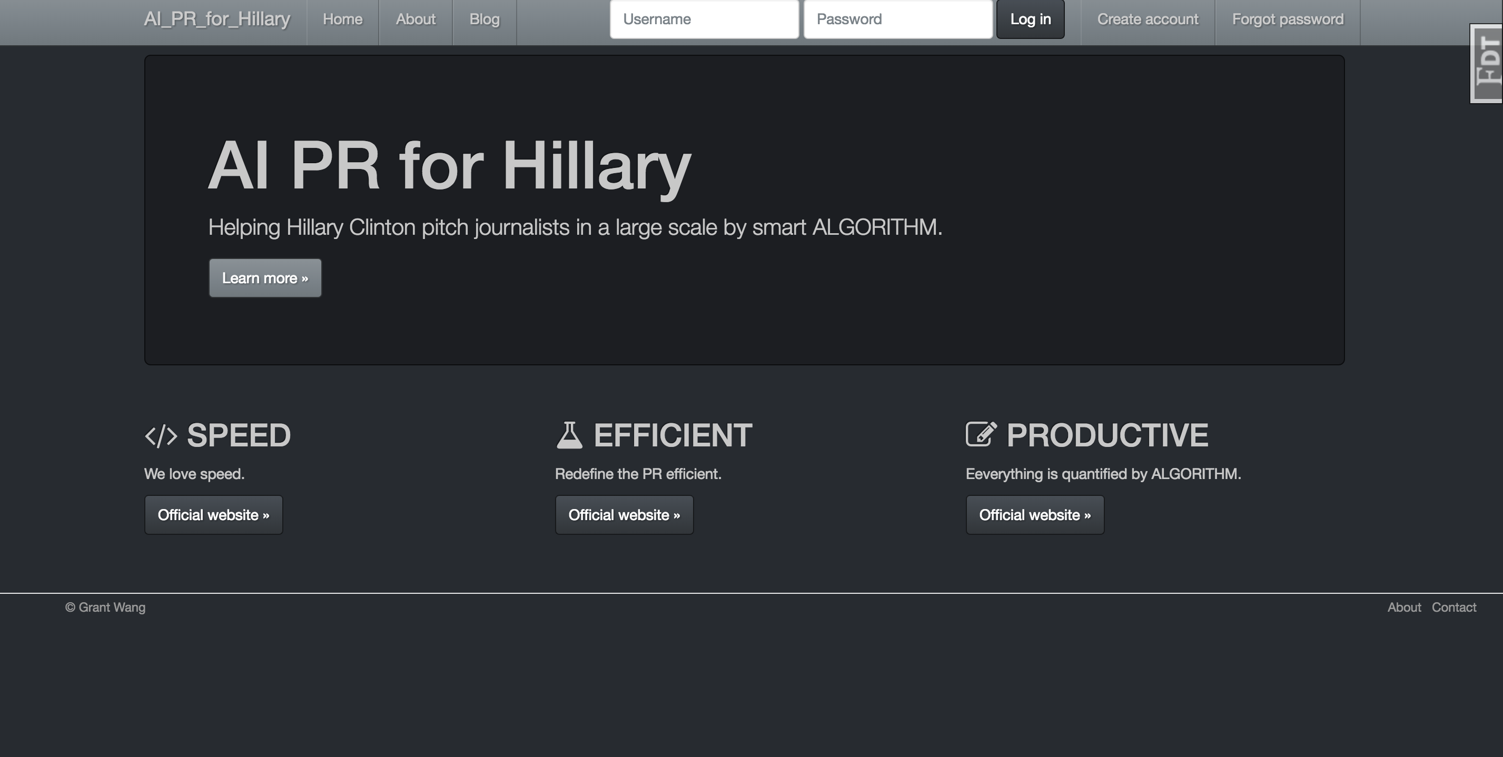
Task: Click the footer About link
Action: coord(1403,607)
